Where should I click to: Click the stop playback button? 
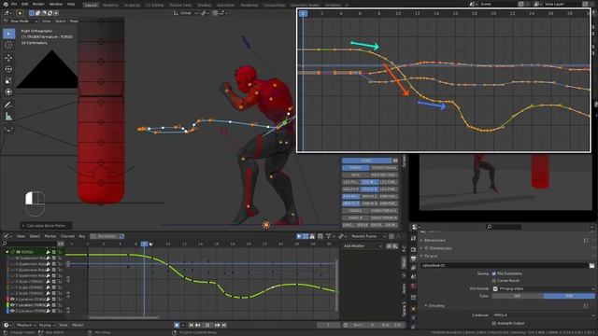[207, 325]
